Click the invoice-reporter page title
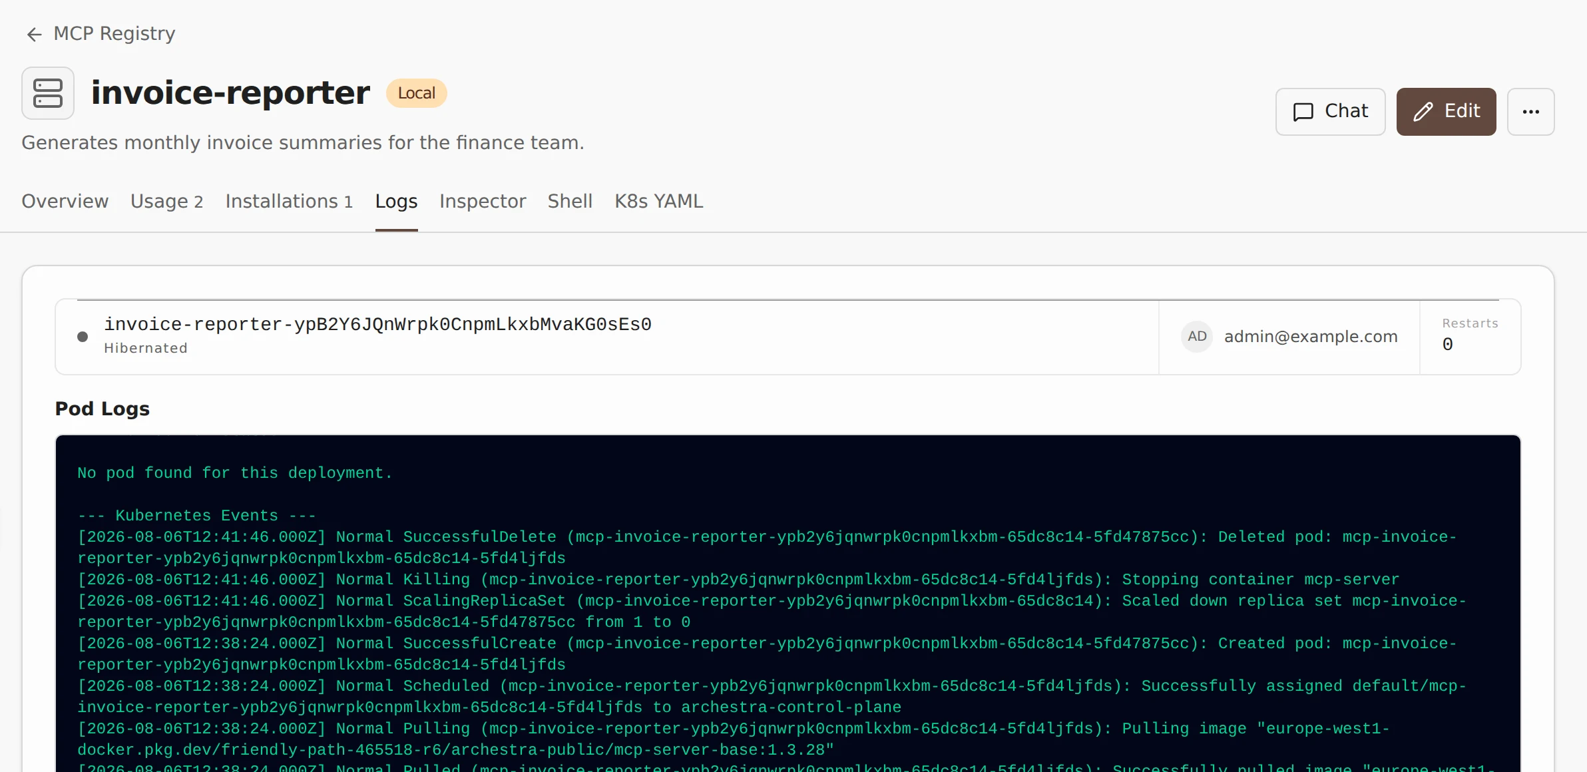 coord(230,93)
